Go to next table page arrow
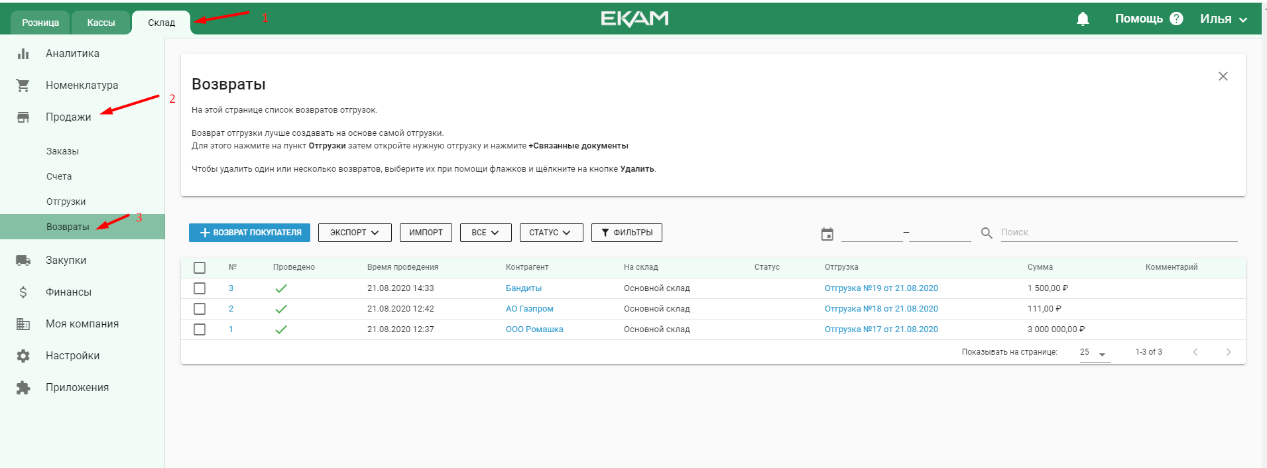The image size is (1267, 468). [x=1228, y=352]
